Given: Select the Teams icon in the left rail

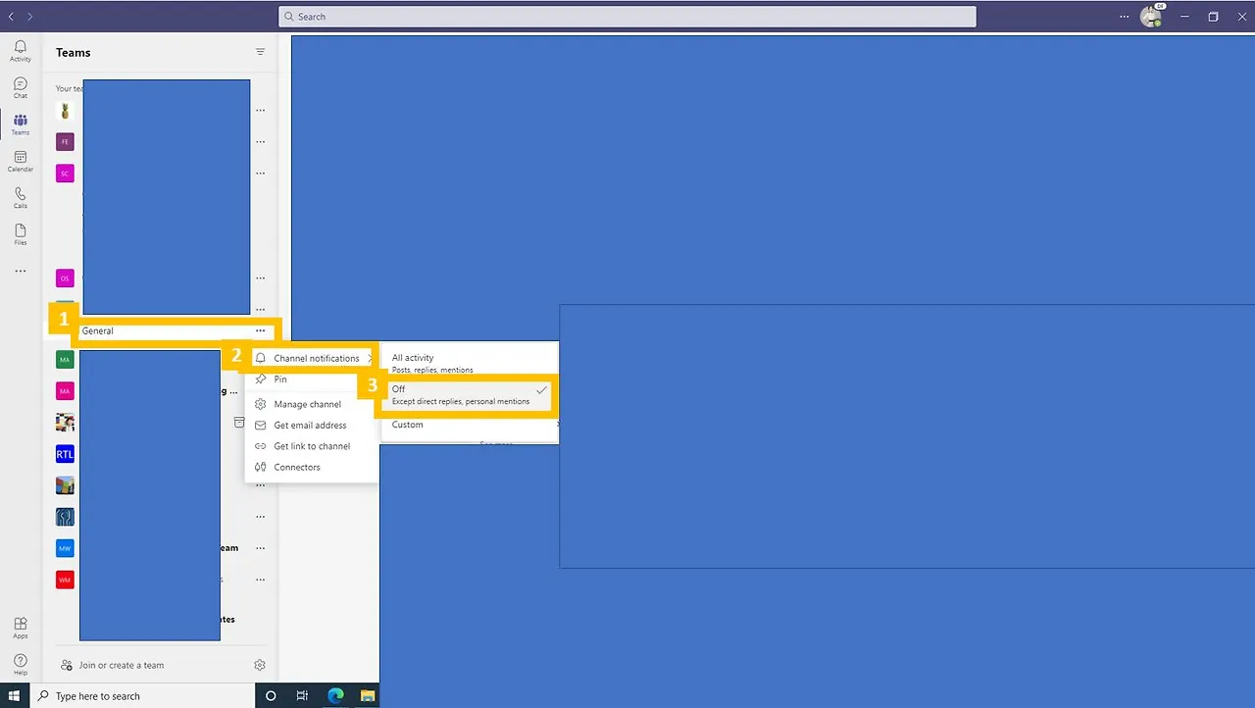Looking at the screenshot, I should 21,125.
